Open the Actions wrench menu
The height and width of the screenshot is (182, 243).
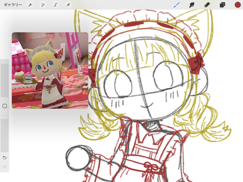pos(30,5)
